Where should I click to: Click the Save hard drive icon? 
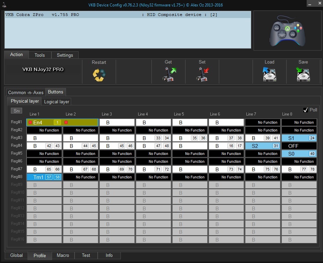[x=303, y=74]
